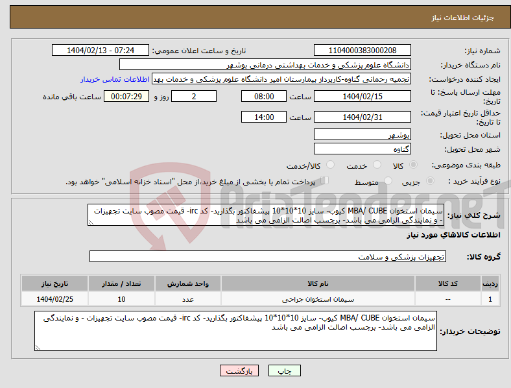Click the request creator name field
This screenshot has width=511, height=388.
coord(281,79)
